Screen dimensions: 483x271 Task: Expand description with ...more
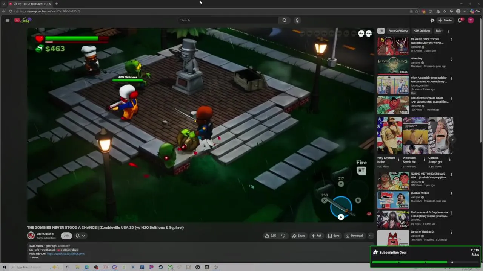click(x=34, y=257)
